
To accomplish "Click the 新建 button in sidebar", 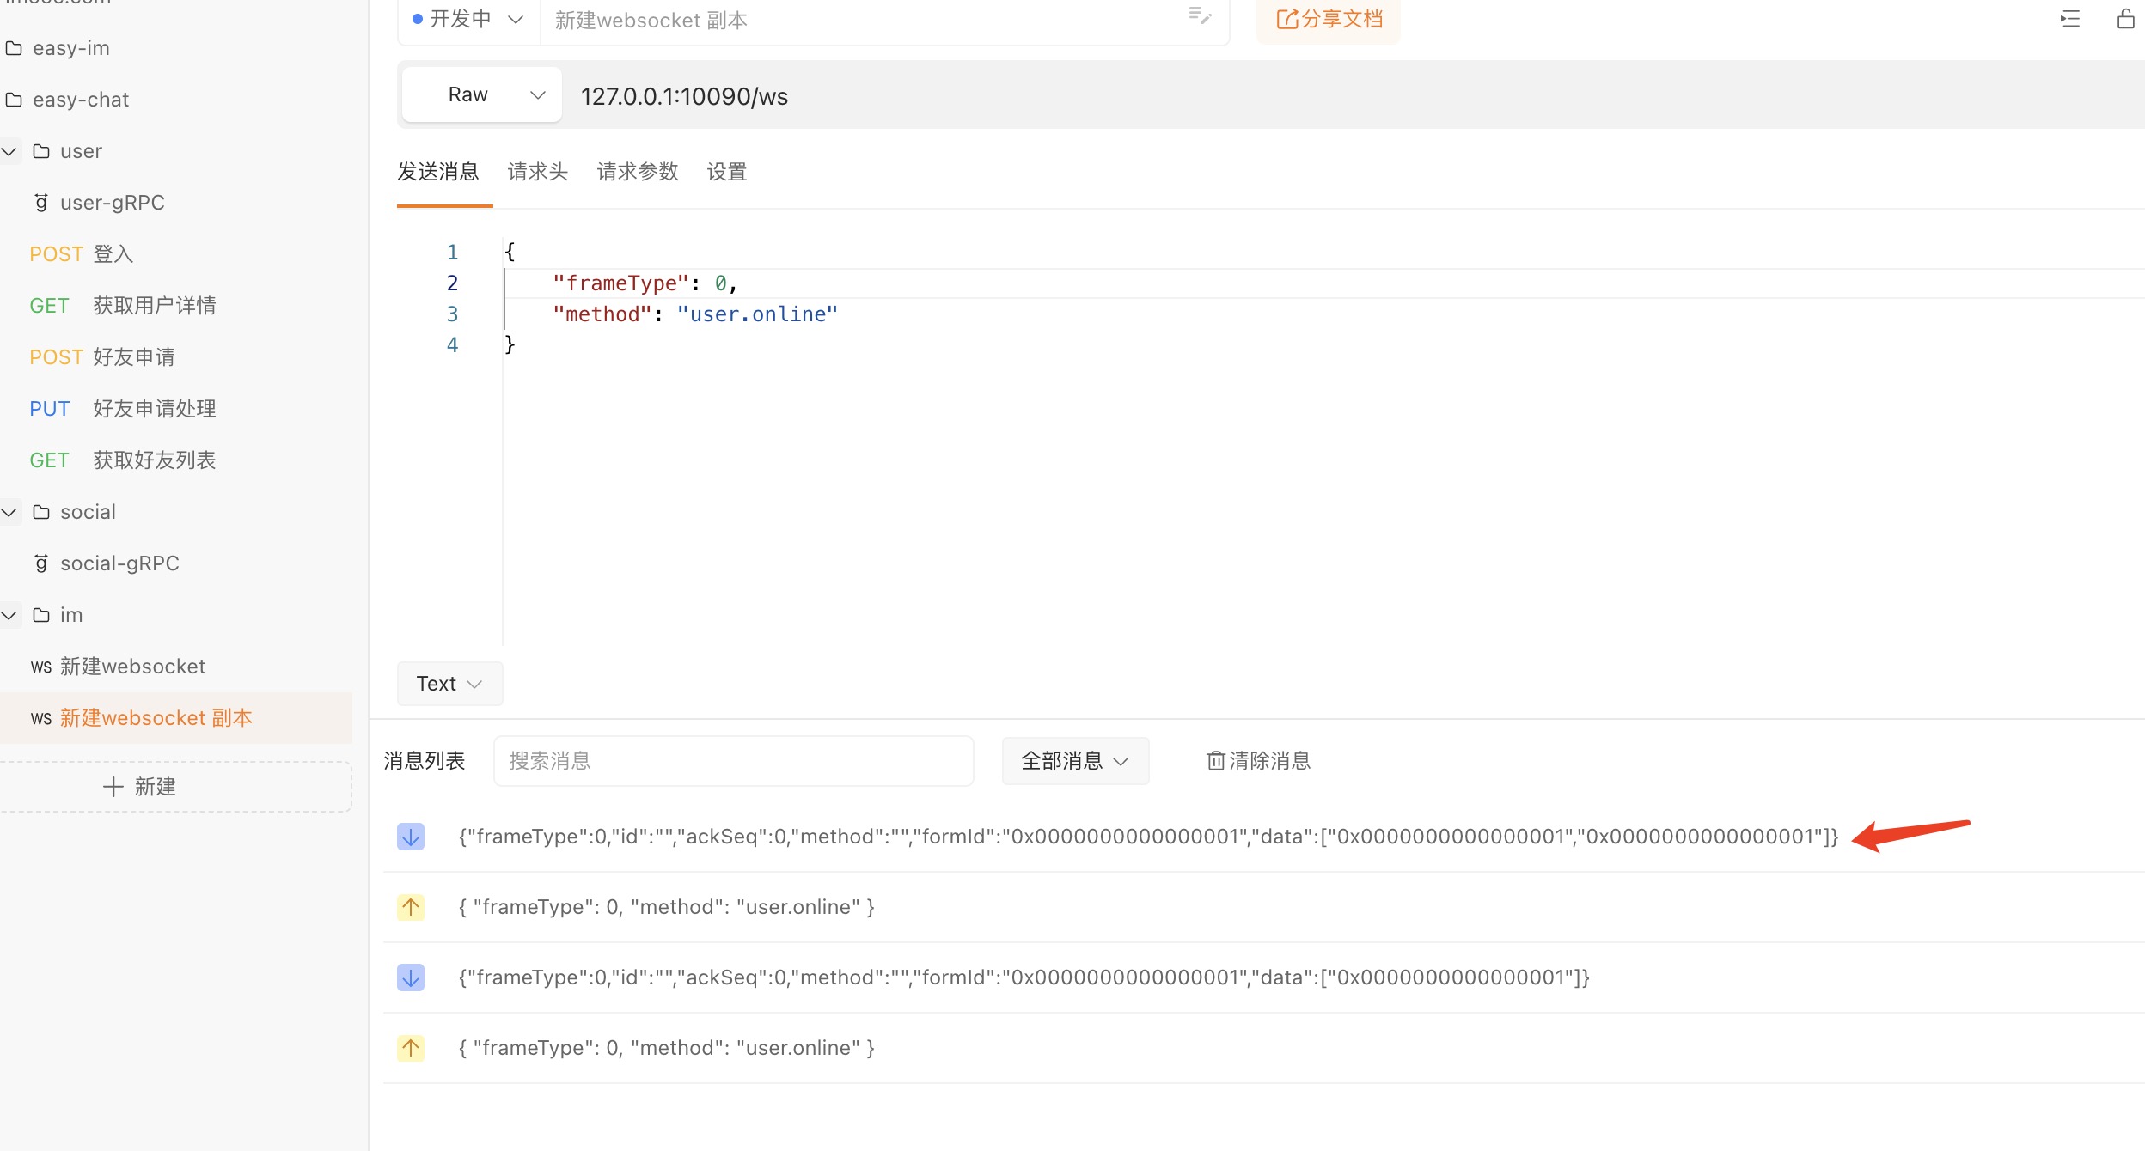I will [x=176, y=787].
